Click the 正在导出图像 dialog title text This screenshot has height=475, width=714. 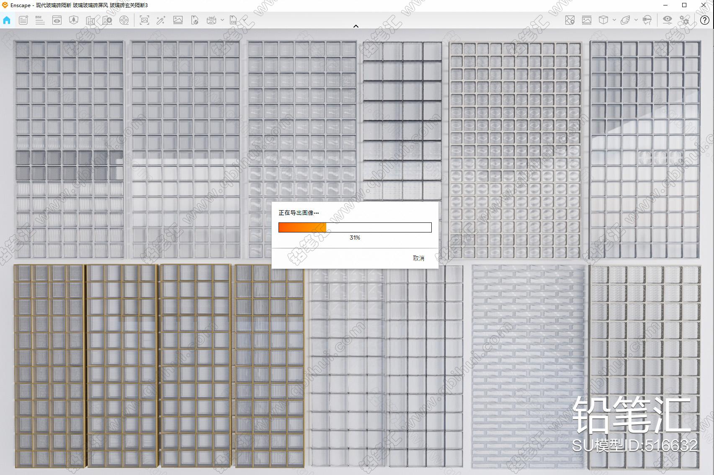point(299,213)
